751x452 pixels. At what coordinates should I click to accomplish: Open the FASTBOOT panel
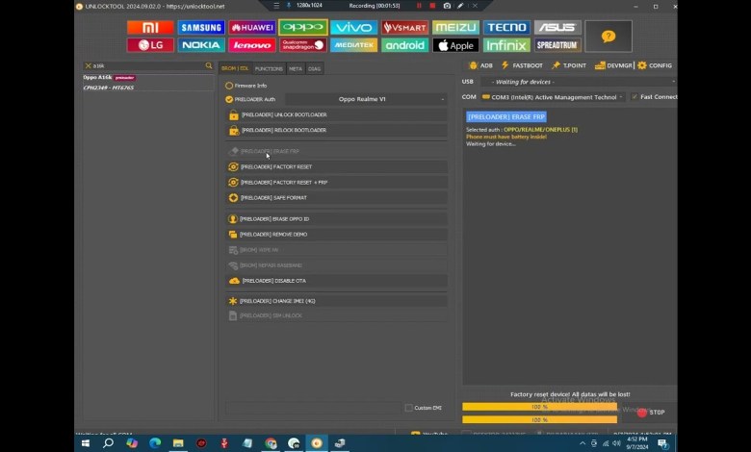(x=522, y=65)
